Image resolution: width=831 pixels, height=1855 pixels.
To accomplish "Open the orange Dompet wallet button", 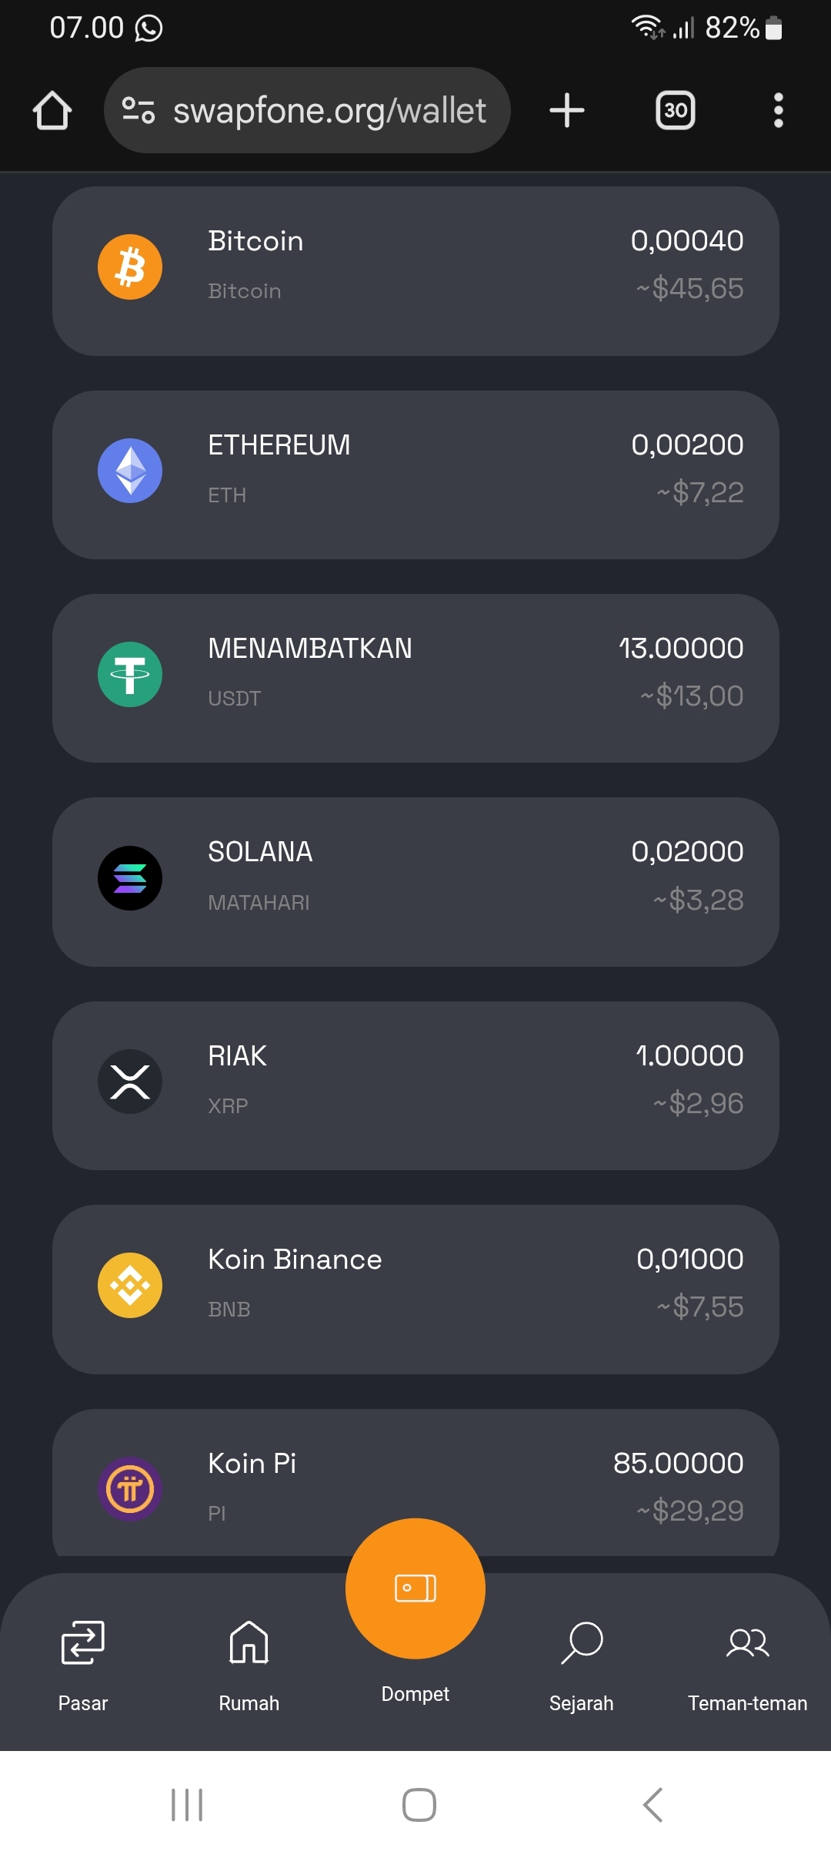I will click(x=415, y=1588).
